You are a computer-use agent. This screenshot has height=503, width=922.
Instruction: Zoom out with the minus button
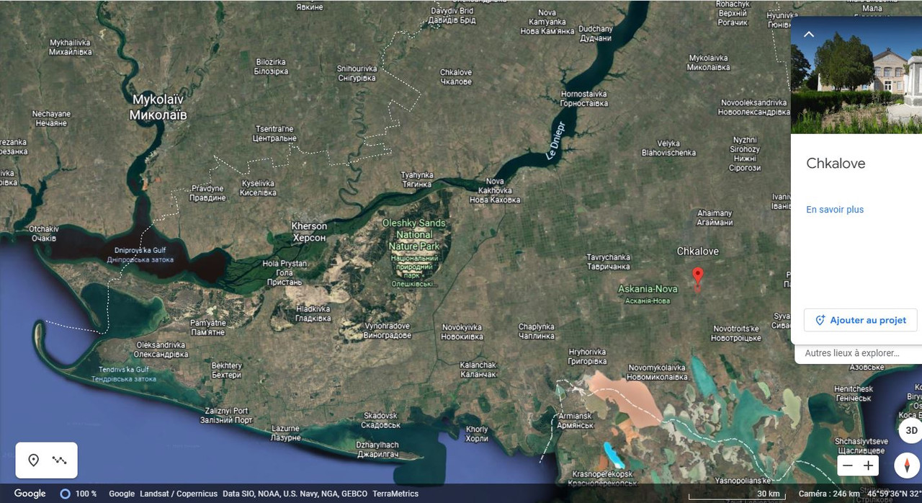[x=848, y=466]
